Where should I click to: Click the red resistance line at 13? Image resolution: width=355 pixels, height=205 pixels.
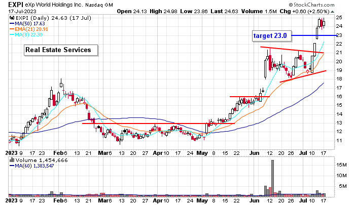158,124
